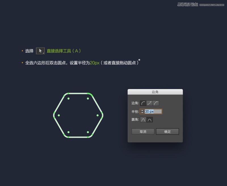The image size is (227, 186).
Task: Click the upper-left corner widget of hexagon
Action: [x=68, y=98]
